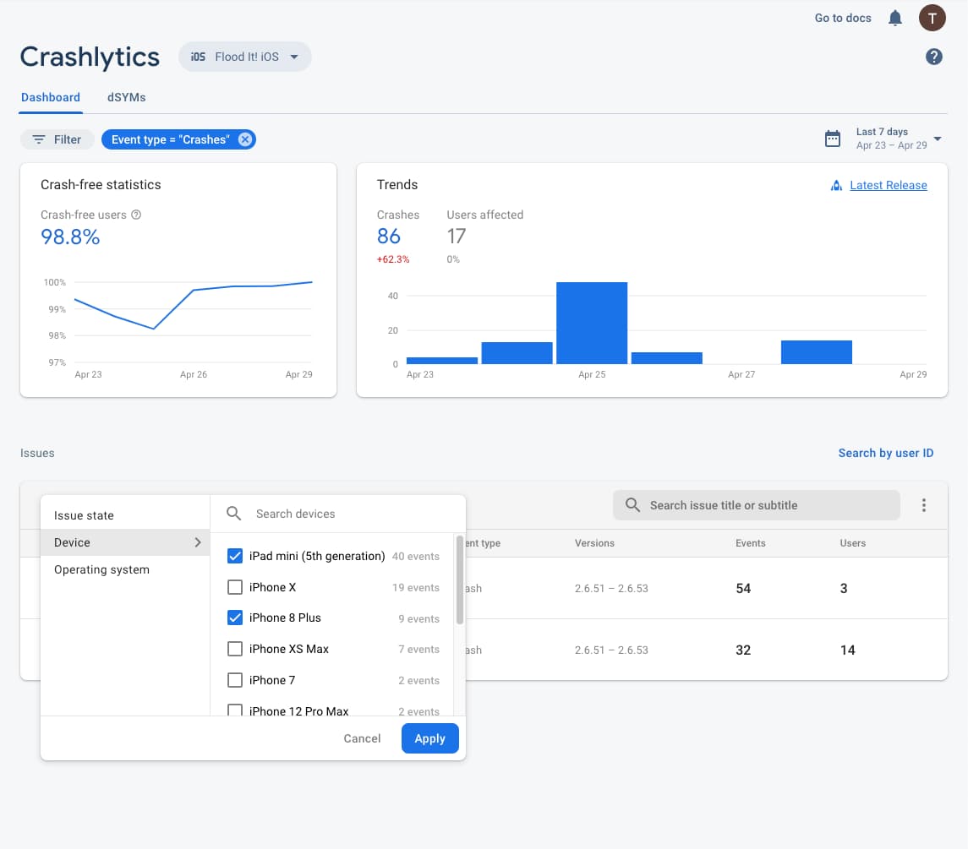Click the filter lines icon
Screen dimensions: 968x849
tap(39, 139)
